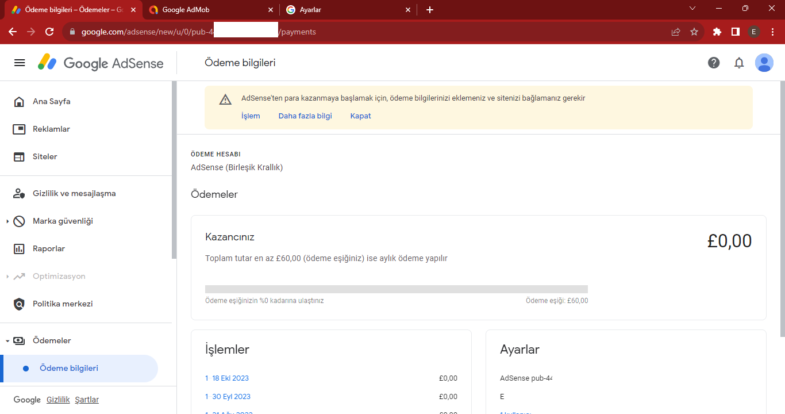Switch to the Google AdMob tab

coord(210,10)
